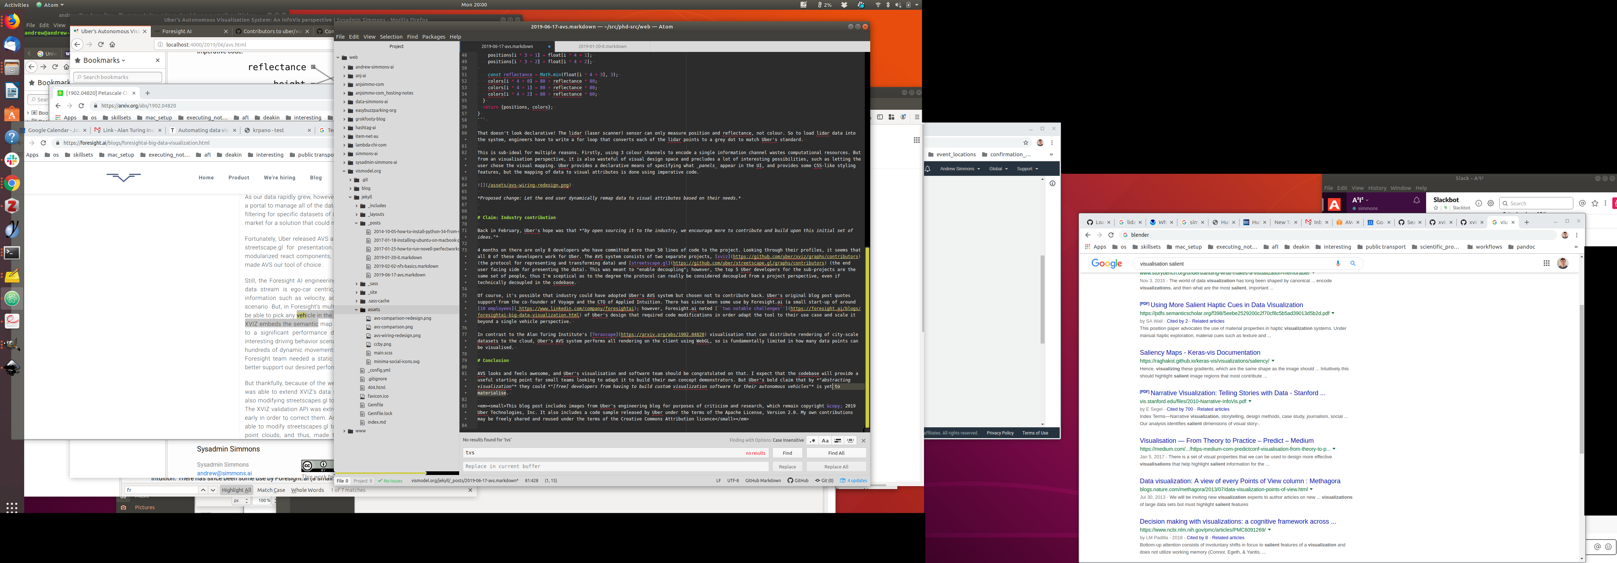Viewport: 1617px width, 563px height.
Task: Click the Find All button
Action: pos(836,453)
